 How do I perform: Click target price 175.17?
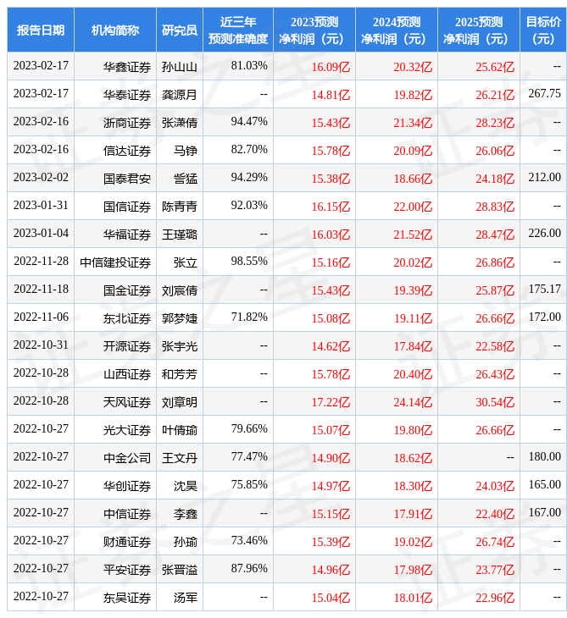coord(544,289)
